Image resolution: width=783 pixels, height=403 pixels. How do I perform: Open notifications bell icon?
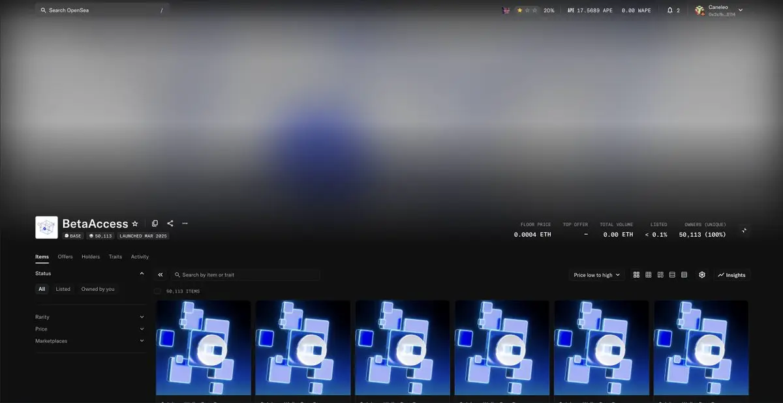(x=669, y=10)
